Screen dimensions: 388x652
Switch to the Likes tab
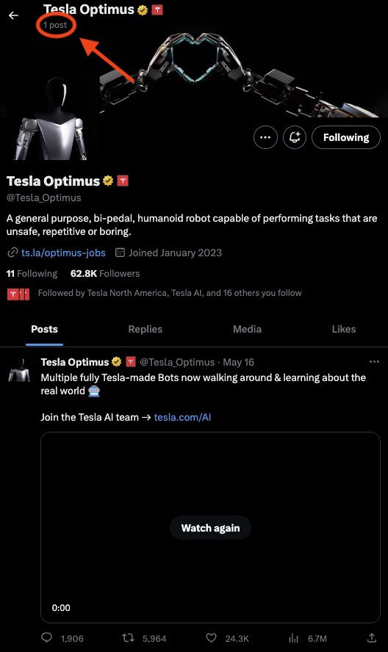[344, 330]
